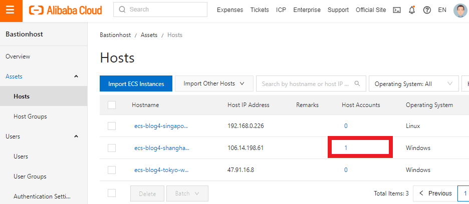Focus Search by hostname or host IP field
The width and height of the screenshot is (469, 204).
pyautogui.click(x=311, y=83)
